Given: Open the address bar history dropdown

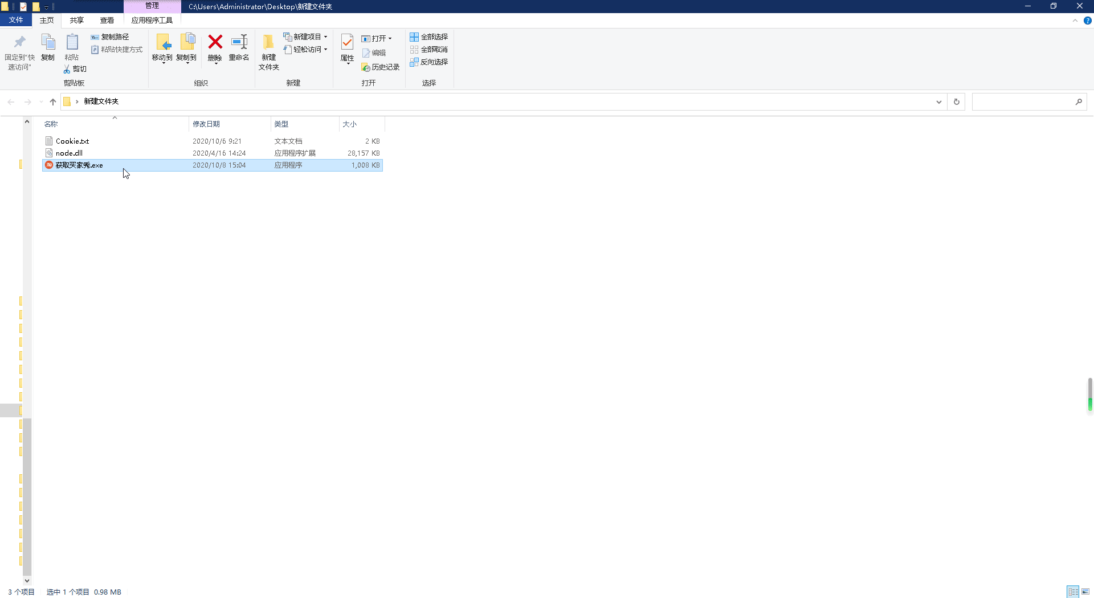Looking at the screenshot, I should [x=939, y=101].
